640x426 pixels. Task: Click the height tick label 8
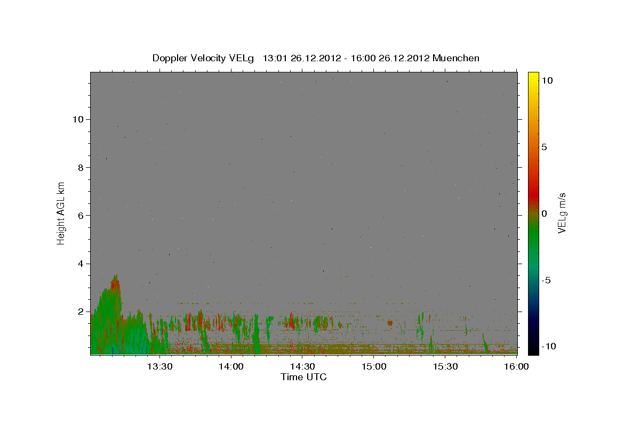tap(81, 167)
